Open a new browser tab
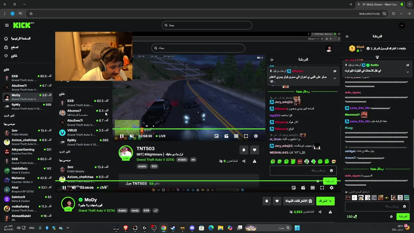Screen dimensions: 414x233 (351, 5)
